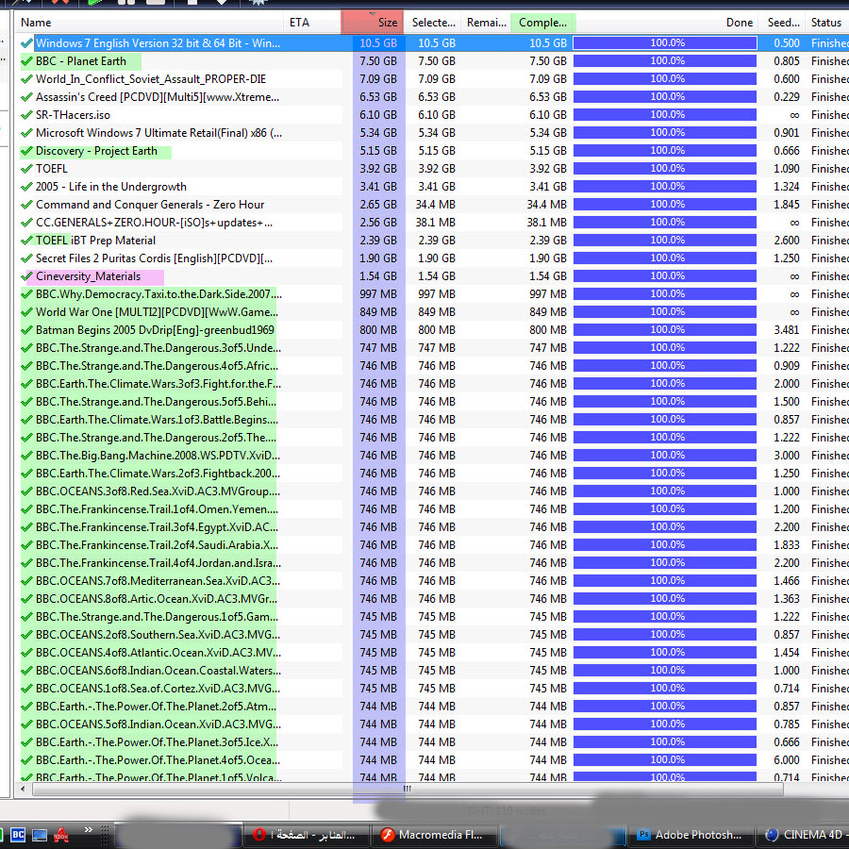Expand the quick launch overflow chevron
Image resolution: width=849 pixels, height=849 pixels.
[x=89, y=829]
